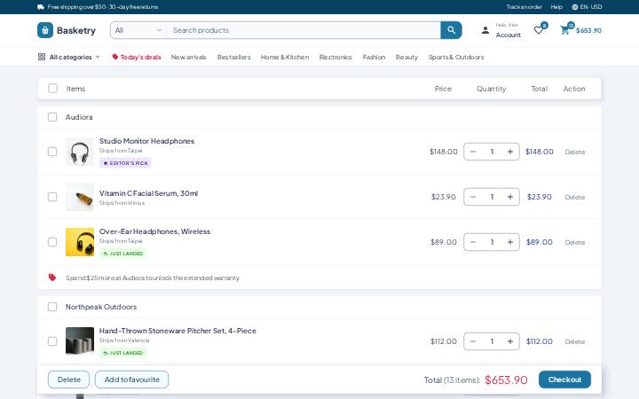639x399 pixels.
Task: Click the Vitamin C Facial Serum, 30ml title
Action: tap(148, 193)
